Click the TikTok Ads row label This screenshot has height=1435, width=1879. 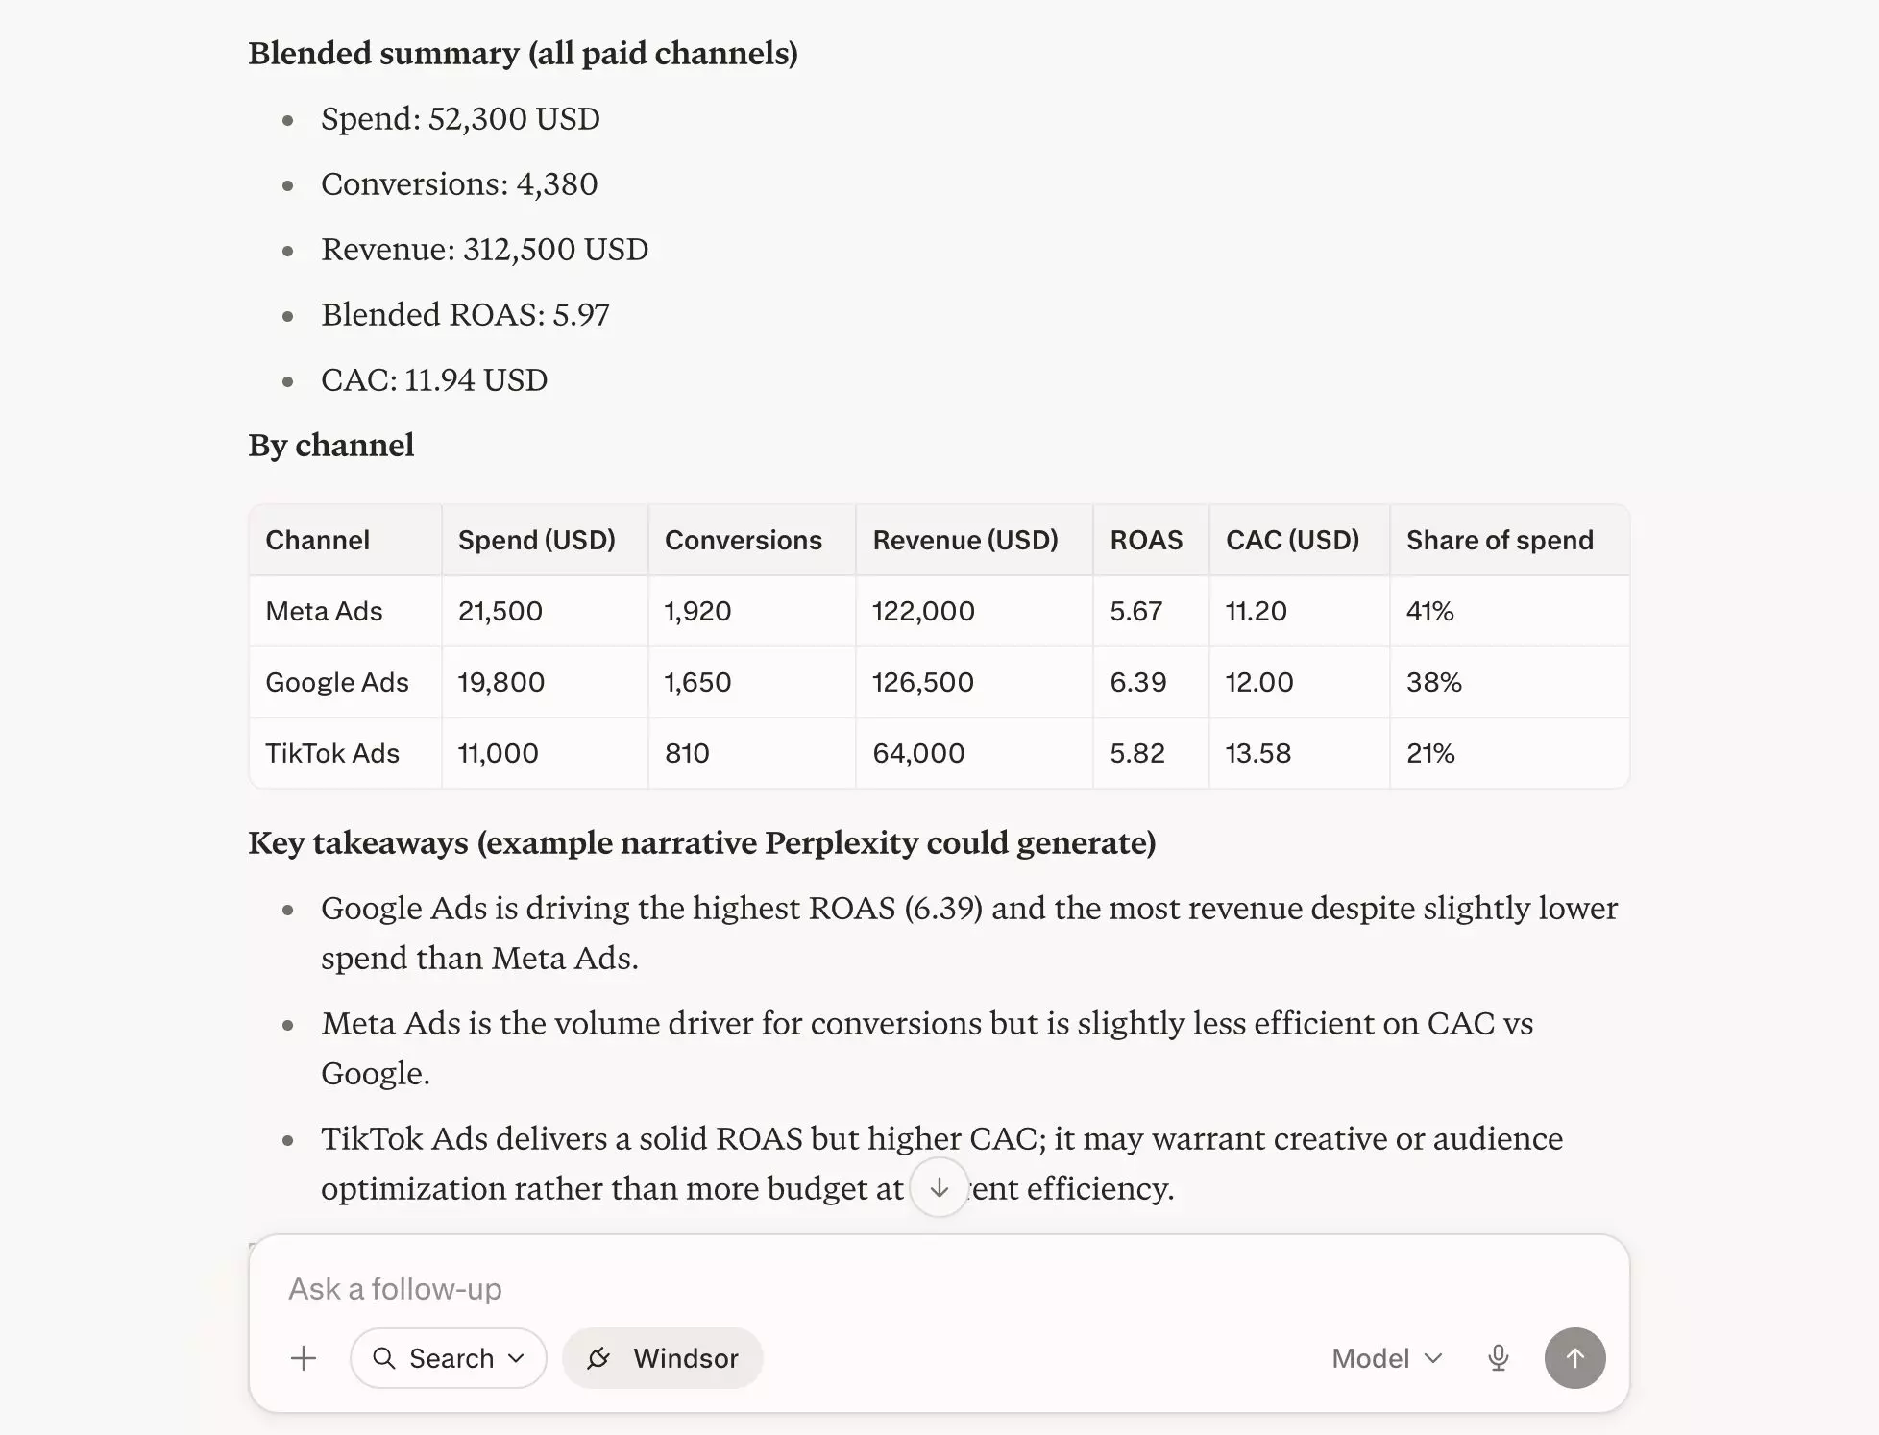click(332, 753)
